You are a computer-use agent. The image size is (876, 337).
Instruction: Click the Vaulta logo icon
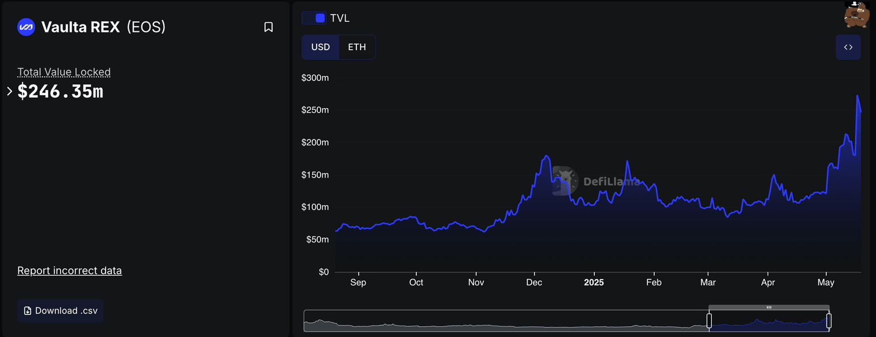point(26,27)
